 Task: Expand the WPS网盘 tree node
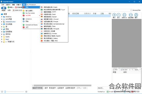click(x=2, y=19)
